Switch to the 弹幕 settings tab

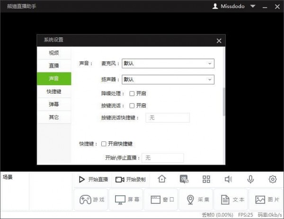point(54,104)
